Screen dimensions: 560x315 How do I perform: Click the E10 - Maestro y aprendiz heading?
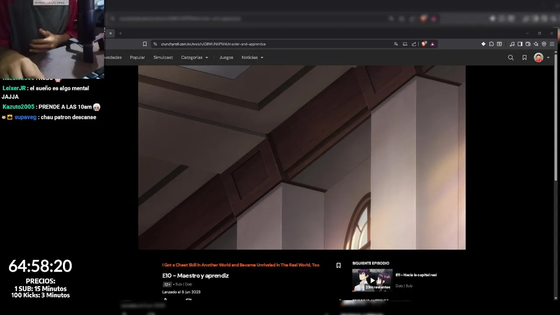196,276
